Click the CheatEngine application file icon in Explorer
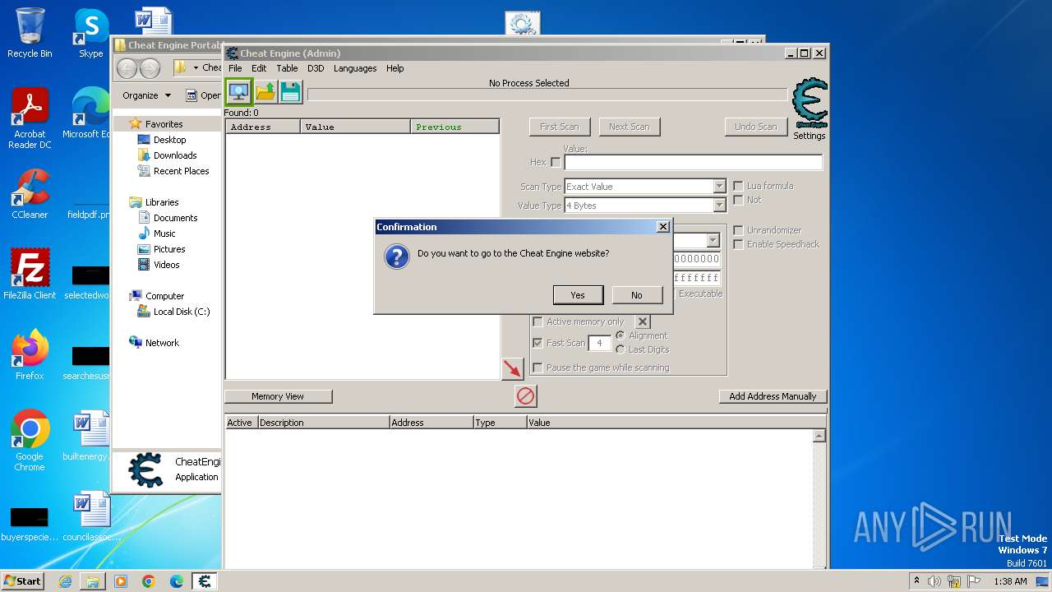1052x592 pixels. tap(146, 470)
